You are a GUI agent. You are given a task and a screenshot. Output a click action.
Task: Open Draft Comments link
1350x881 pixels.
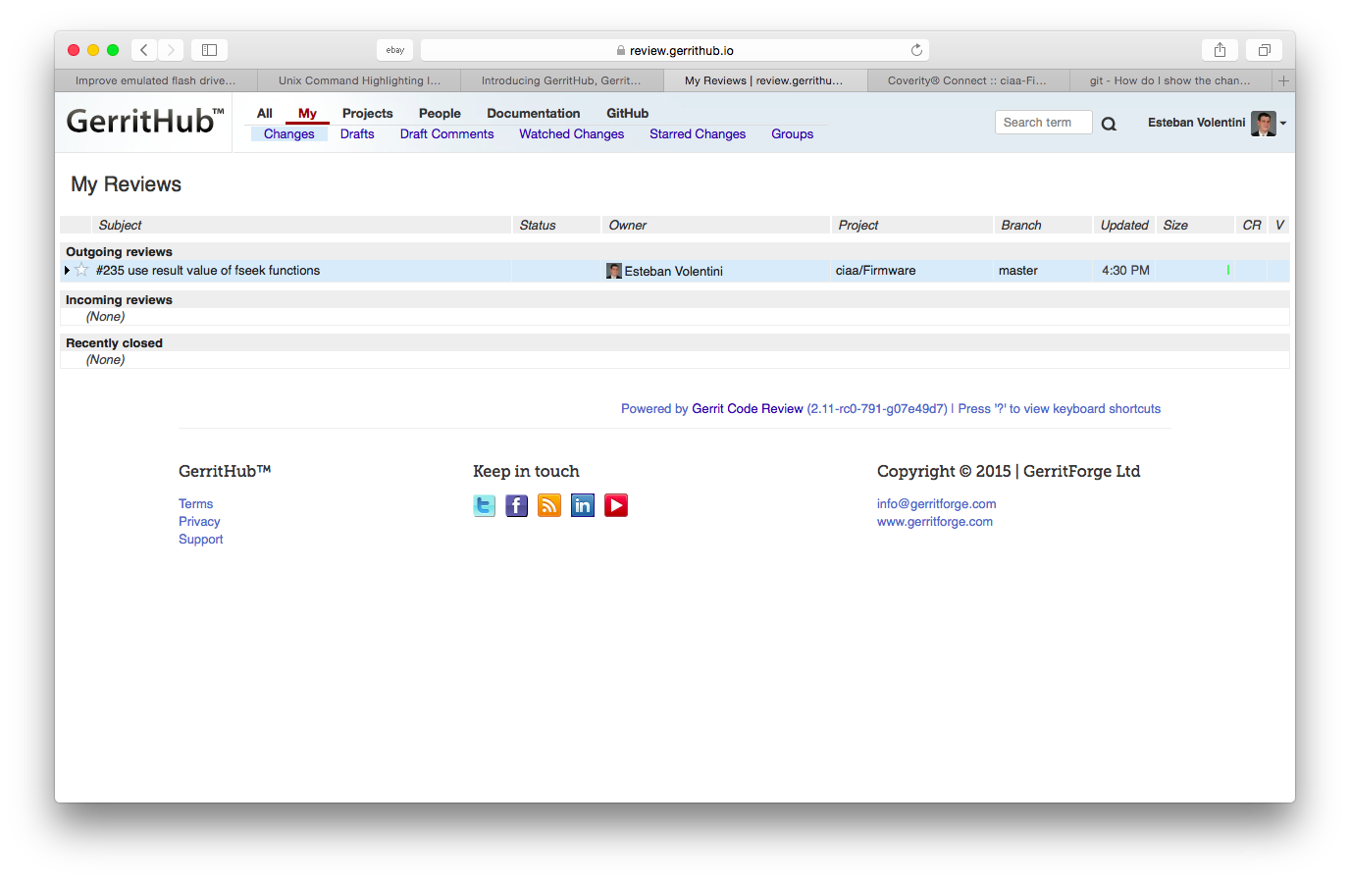pyautogui.click(x=446, y=134)
